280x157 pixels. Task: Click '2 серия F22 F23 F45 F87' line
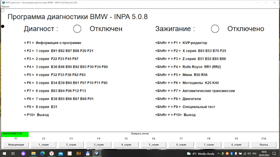[51, 59]
